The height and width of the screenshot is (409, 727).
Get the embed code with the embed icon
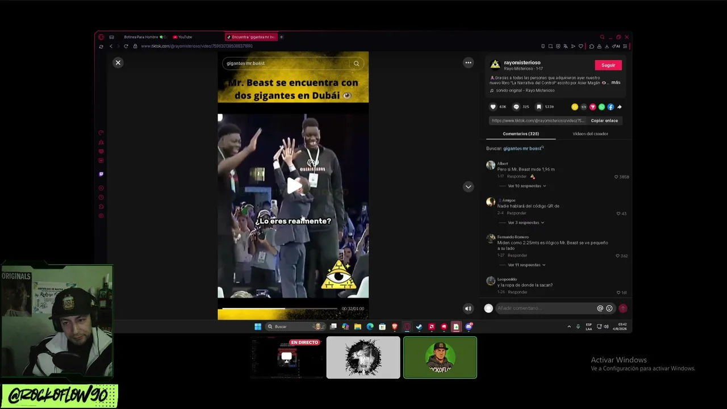click(x=583, y=107)
